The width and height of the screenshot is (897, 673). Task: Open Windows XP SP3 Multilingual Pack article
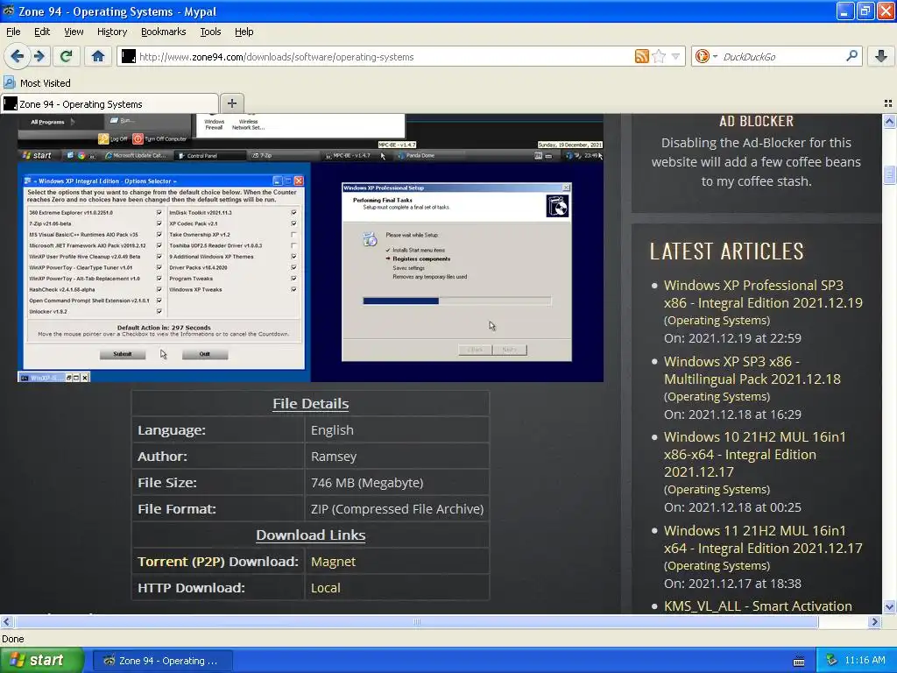pyautogui.click(x=752, y=371)
